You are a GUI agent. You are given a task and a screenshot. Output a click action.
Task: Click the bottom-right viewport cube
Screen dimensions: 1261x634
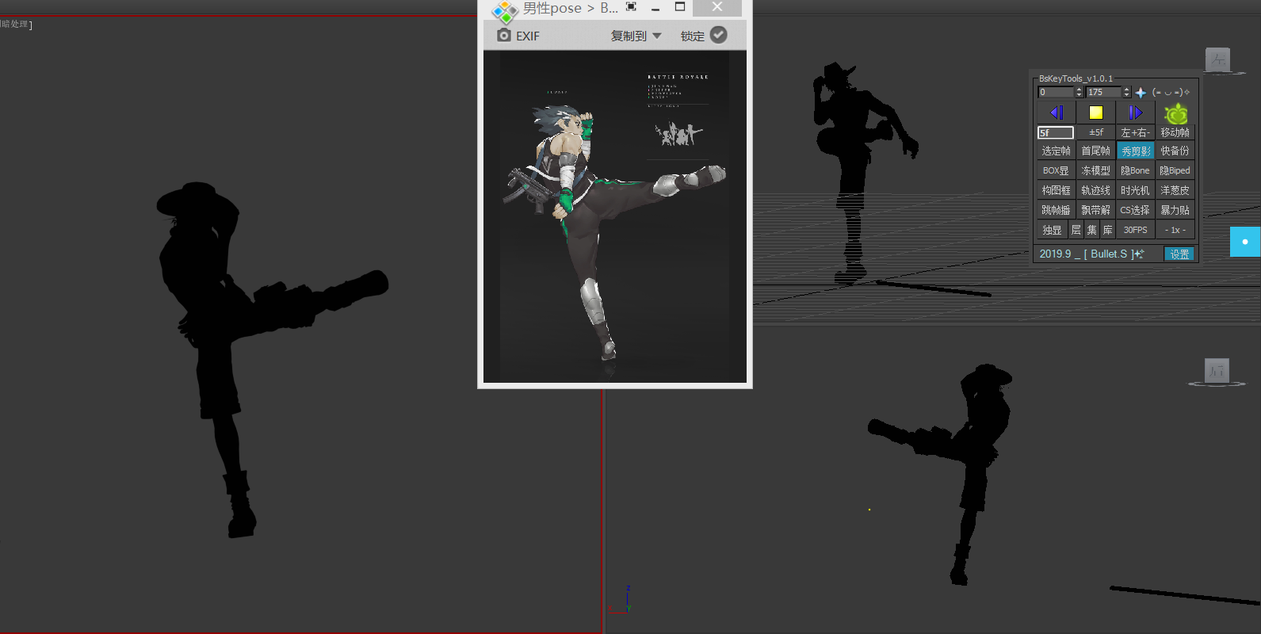pos(1217,370)
